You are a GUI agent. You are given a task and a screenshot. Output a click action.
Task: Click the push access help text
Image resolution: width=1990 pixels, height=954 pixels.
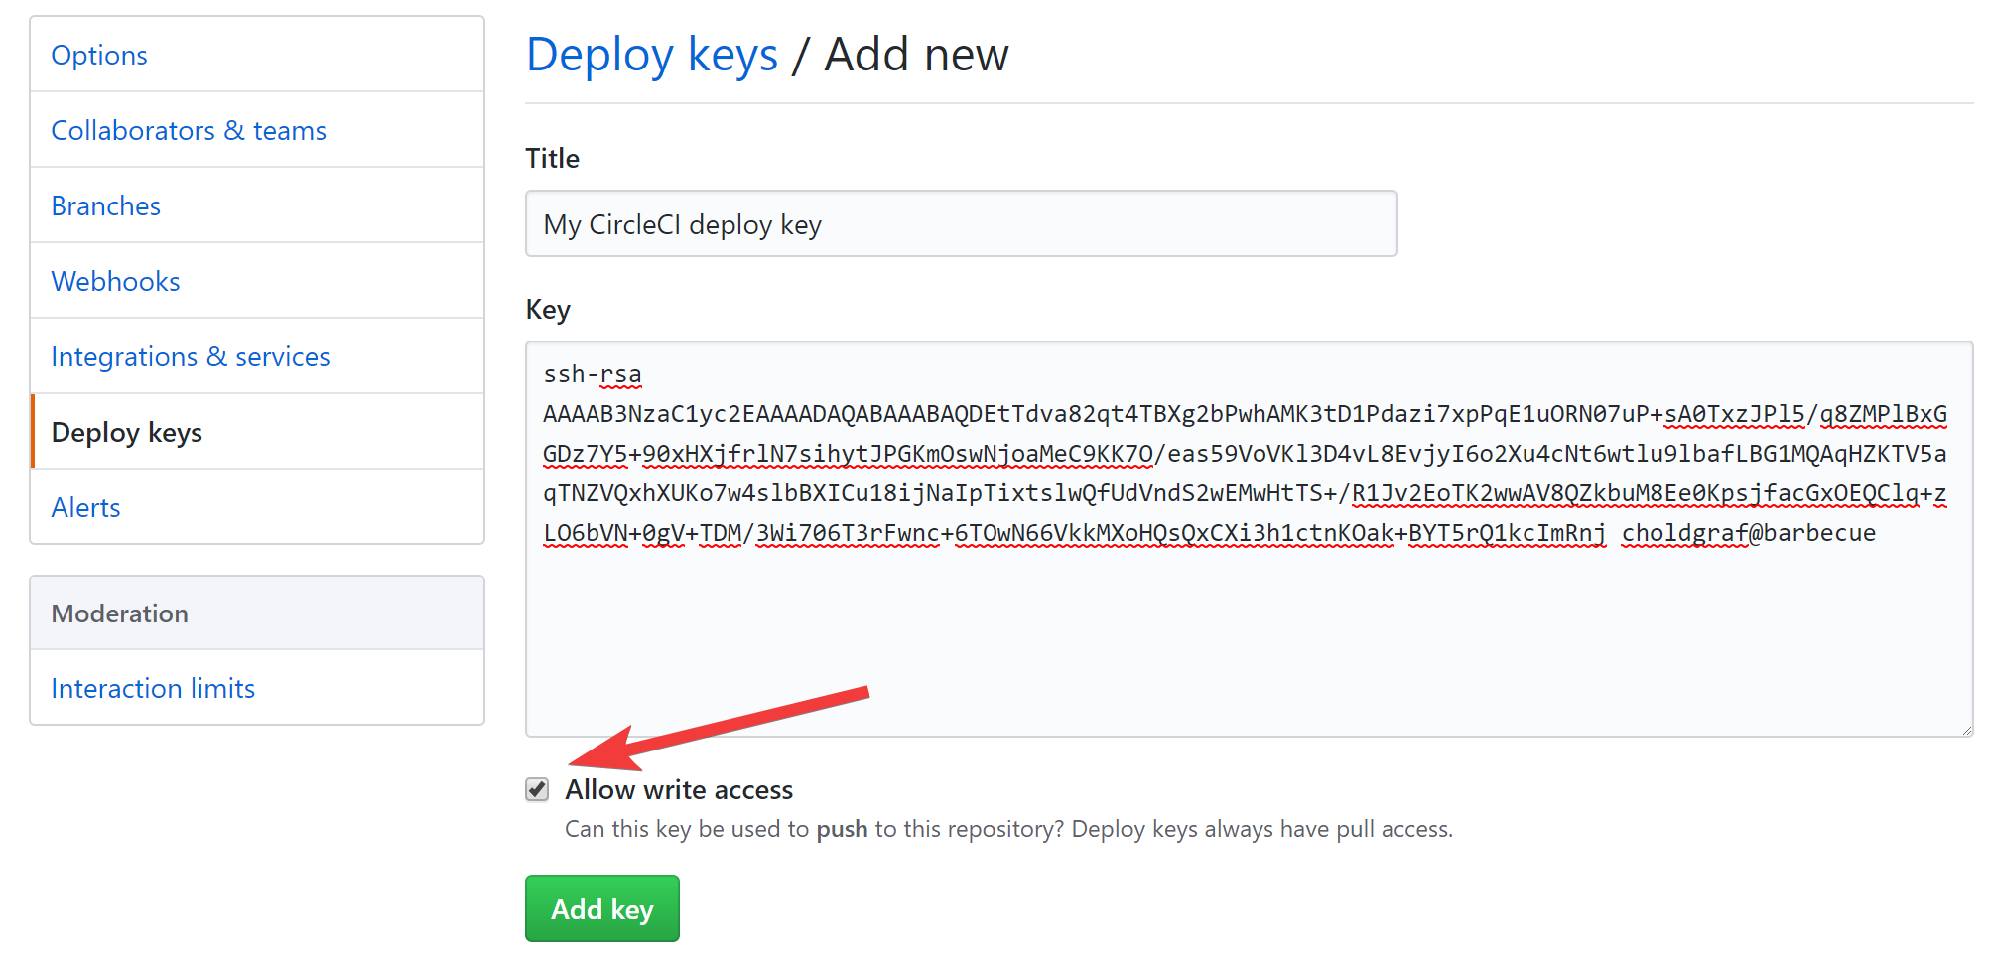coord(1008,830)
